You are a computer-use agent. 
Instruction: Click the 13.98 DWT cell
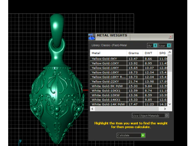pos(150,82)
